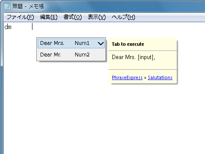Select the Dear Mrs. phrase suggestion
Screen dimensions: 205x154
[x=71, y=43]
